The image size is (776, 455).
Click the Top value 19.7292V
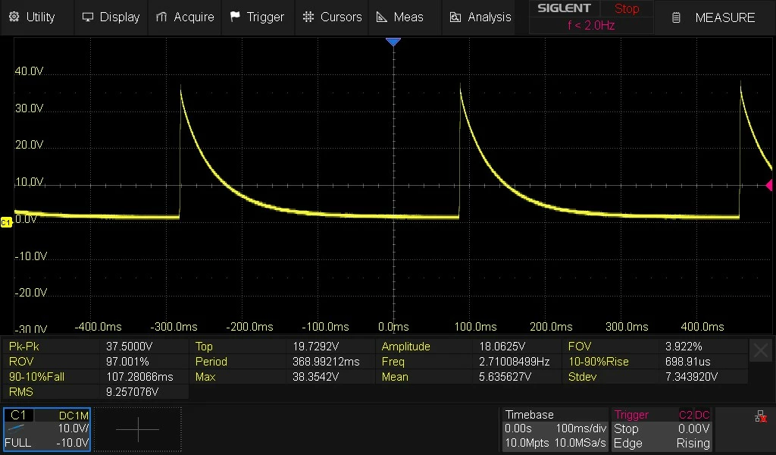[316, 347]
